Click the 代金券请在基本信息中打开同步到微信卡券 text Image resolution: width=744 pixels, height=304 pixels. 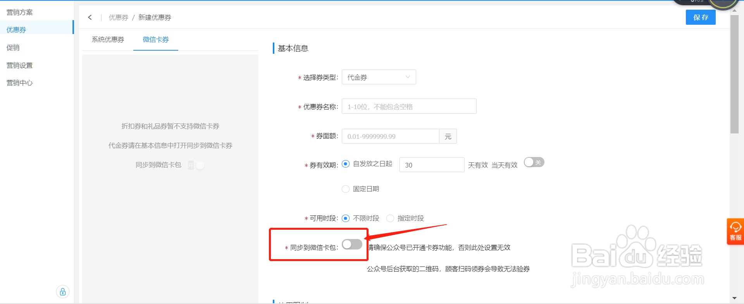click(170, 145)
